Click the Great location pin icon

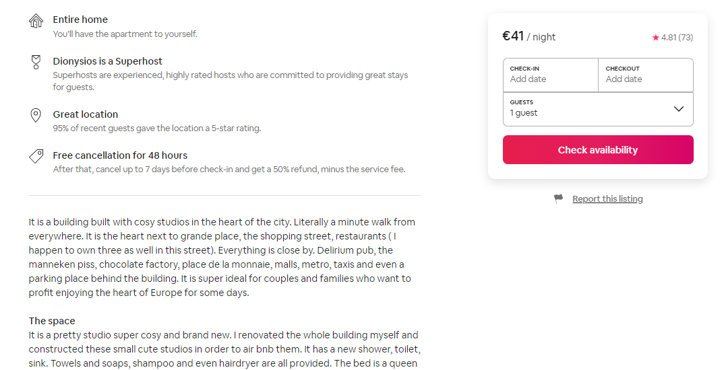36,115
